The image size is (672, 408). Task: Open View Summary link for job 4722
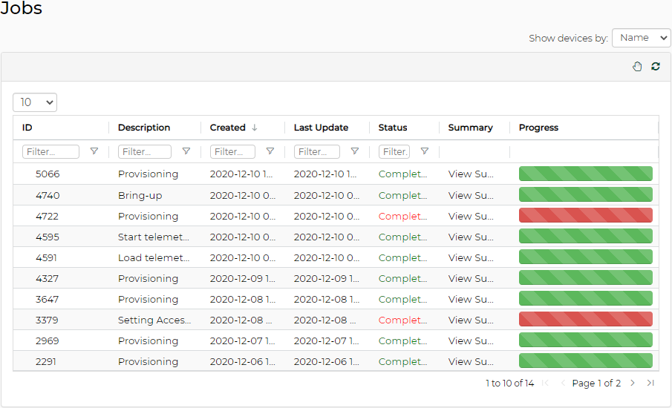471,217
